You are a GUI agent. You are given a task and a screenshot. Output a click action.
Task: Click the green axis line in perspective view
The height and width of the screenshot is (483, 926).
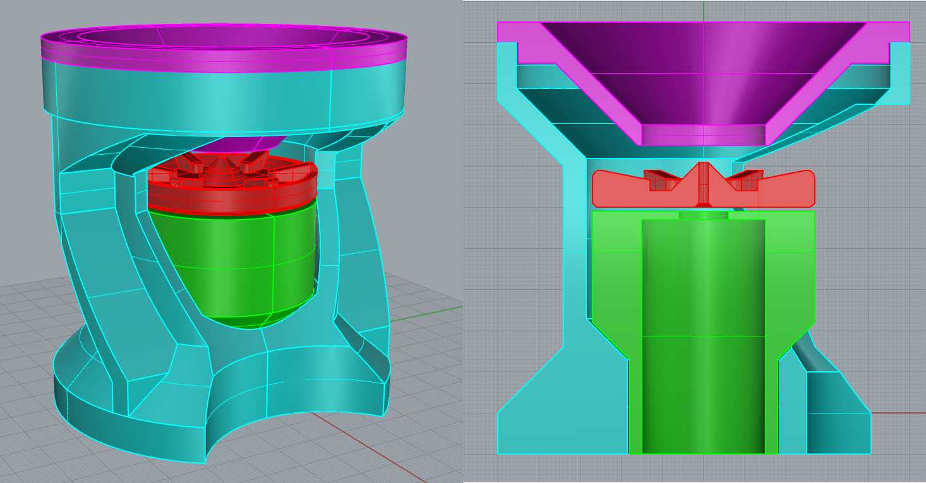click(x=424, y=314)
